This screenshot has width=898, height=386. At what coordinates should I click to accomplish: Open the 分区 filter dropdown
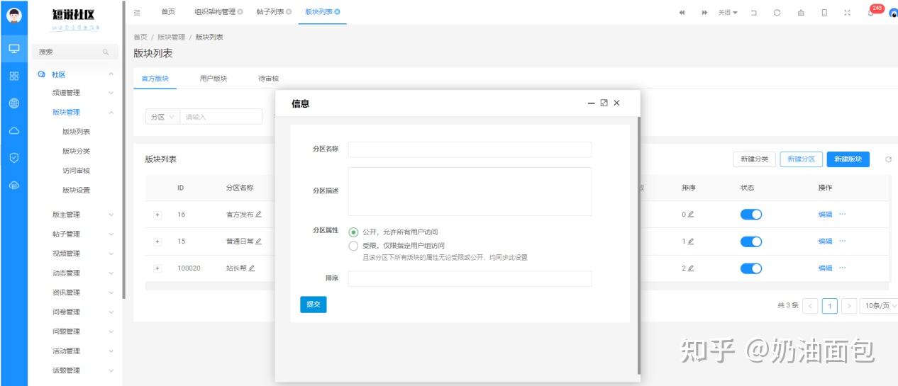tap(162, 117)
